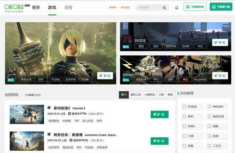Open the Assassin's Creed Odyssey thumbnail
235x153 pixels.
click(x=27, y=141)
